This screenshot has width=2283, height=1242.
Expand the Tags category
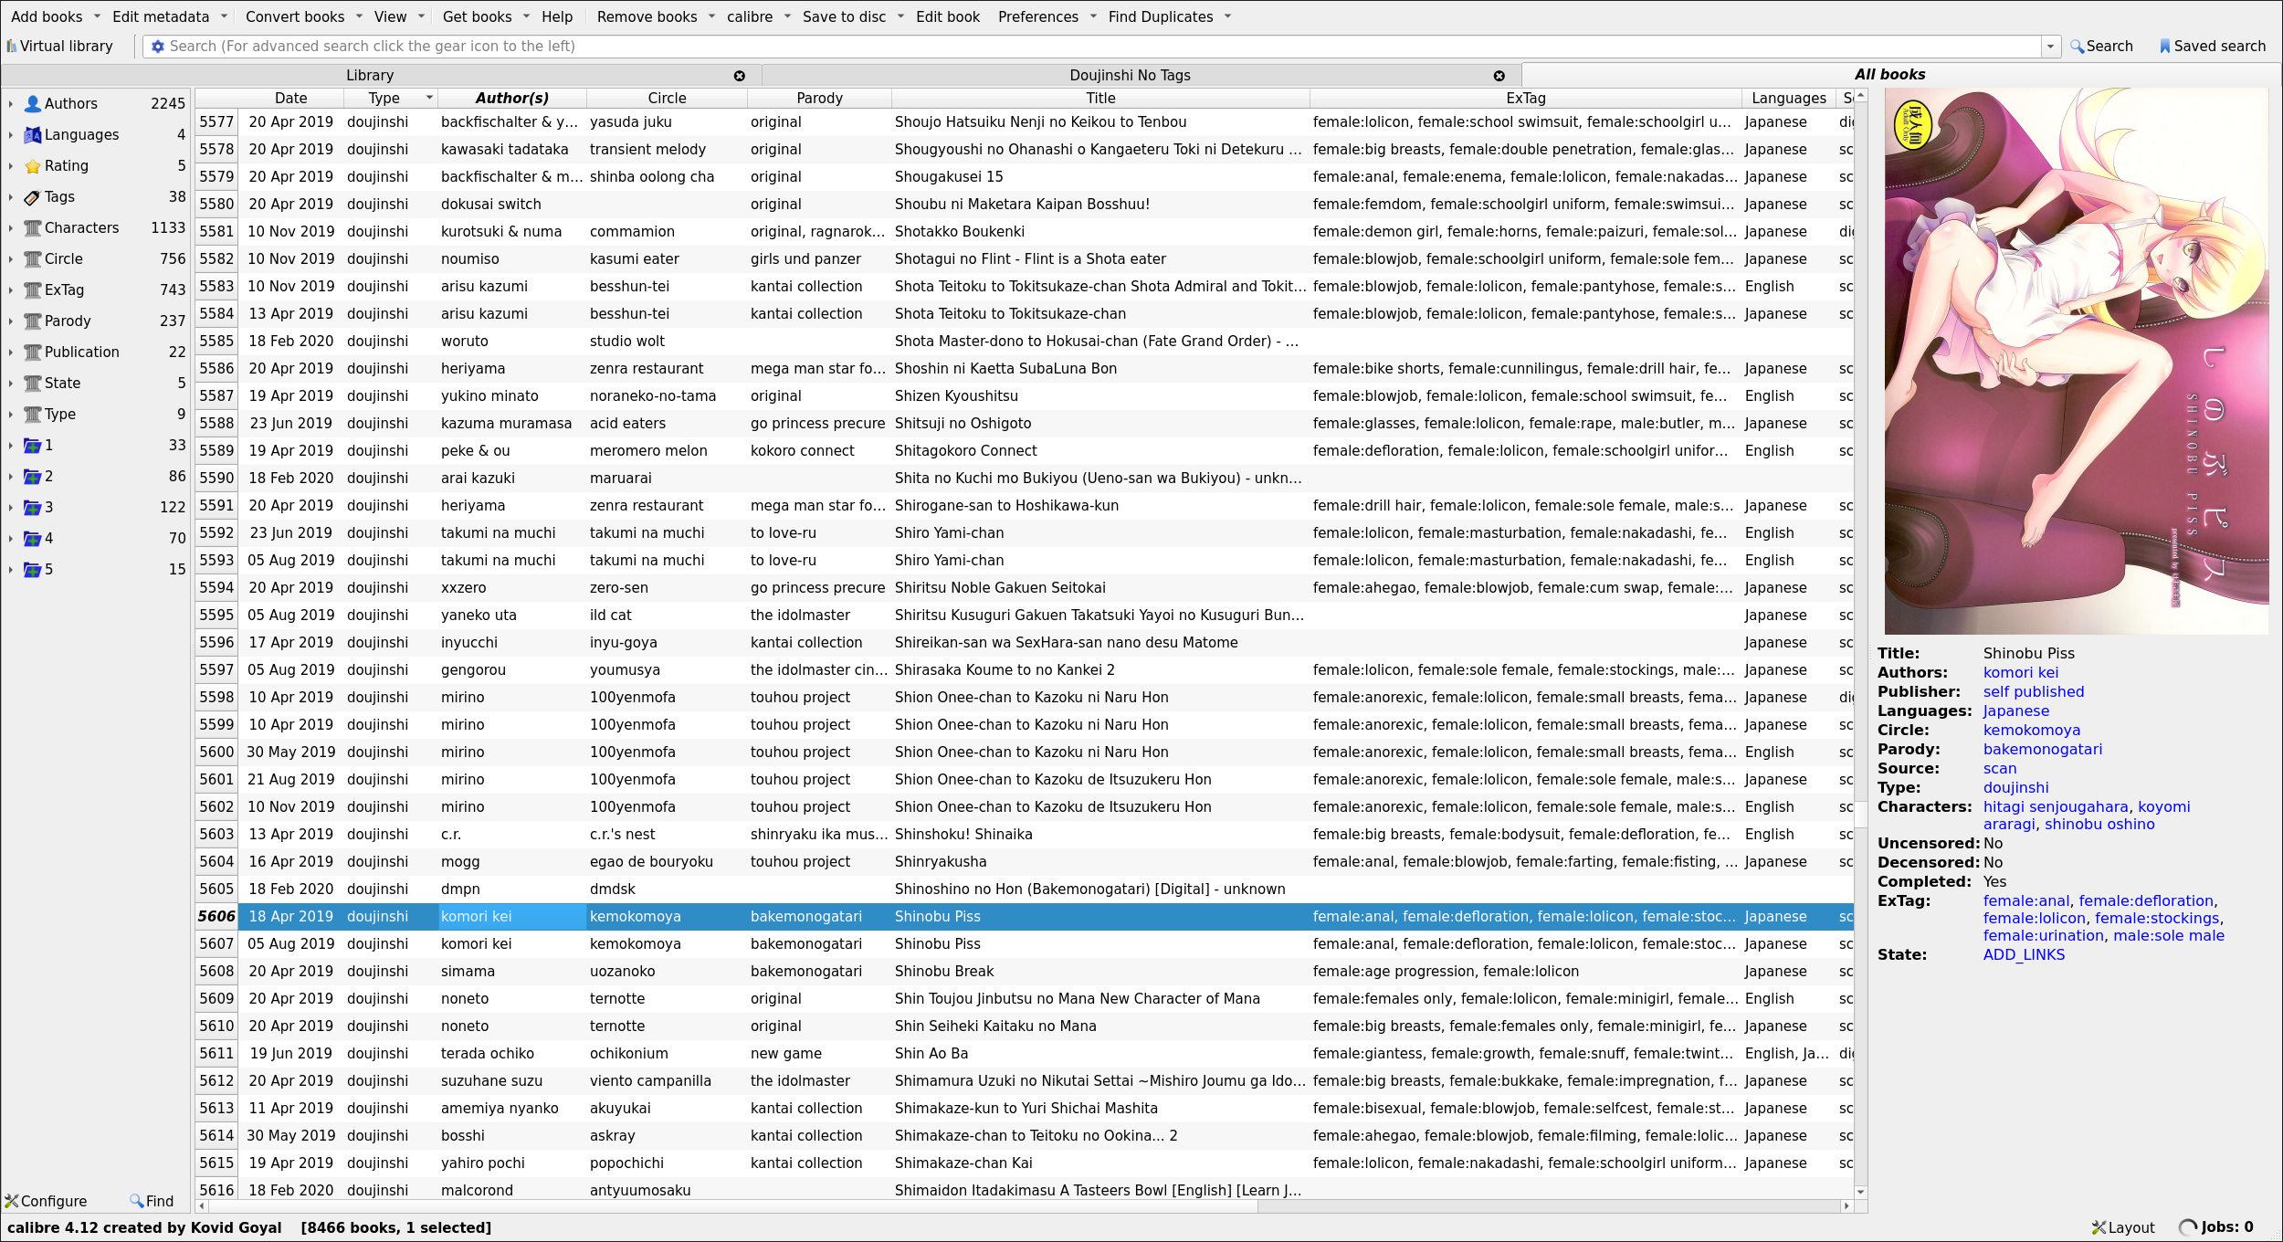tap(10, 197)
